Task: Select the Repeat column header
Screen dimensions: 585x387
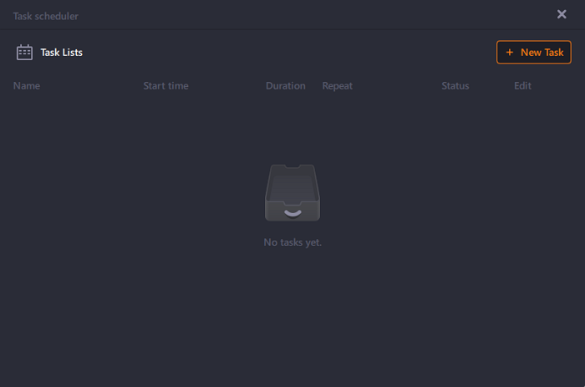Action: click(338, 86)
